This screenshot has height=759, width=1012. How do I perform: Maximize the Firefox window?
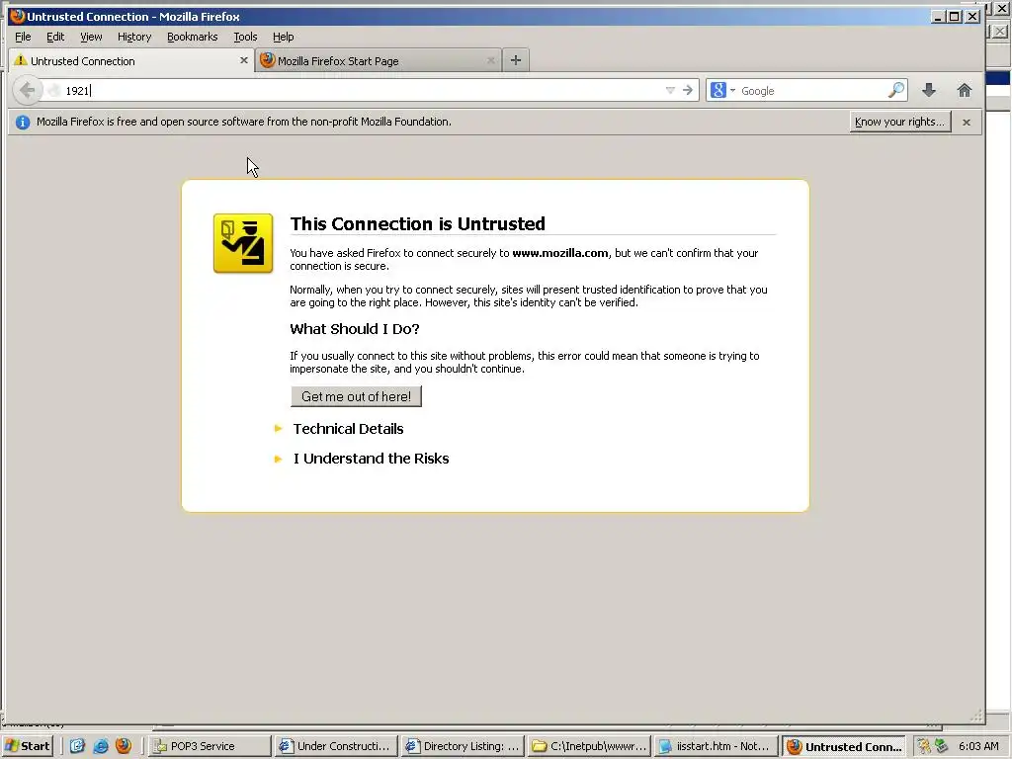pyautogui.click(x=955, y=16)
